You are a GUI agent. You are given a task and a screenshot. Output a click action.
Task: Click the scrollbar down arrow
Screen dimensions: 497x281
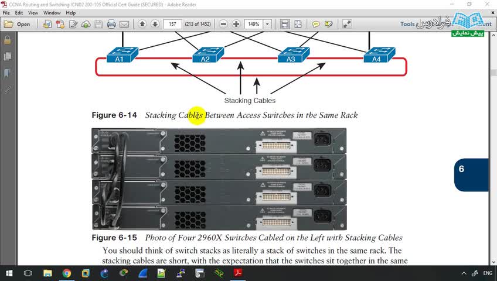pyautogui.click(x=493, y=262)
